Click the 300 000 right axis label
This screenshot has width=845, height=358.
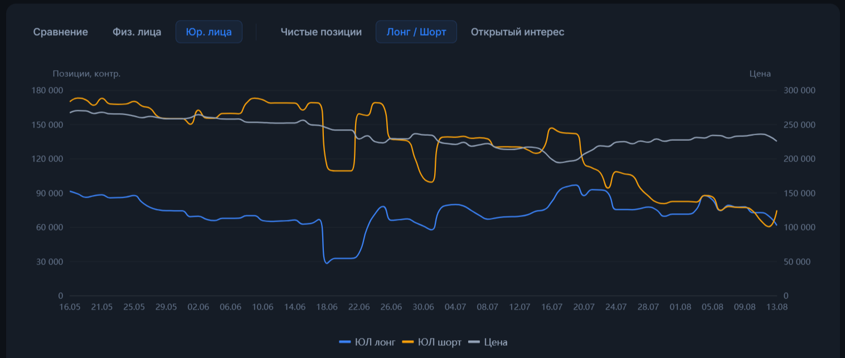pos(800,91)
